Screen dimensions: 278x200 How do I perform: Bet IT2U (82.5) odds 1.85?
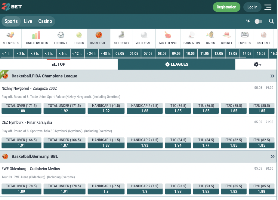[262, 143]
